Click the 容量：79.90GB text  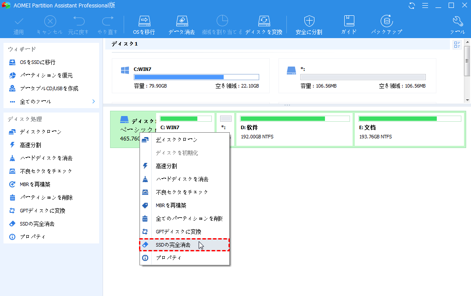150,86
